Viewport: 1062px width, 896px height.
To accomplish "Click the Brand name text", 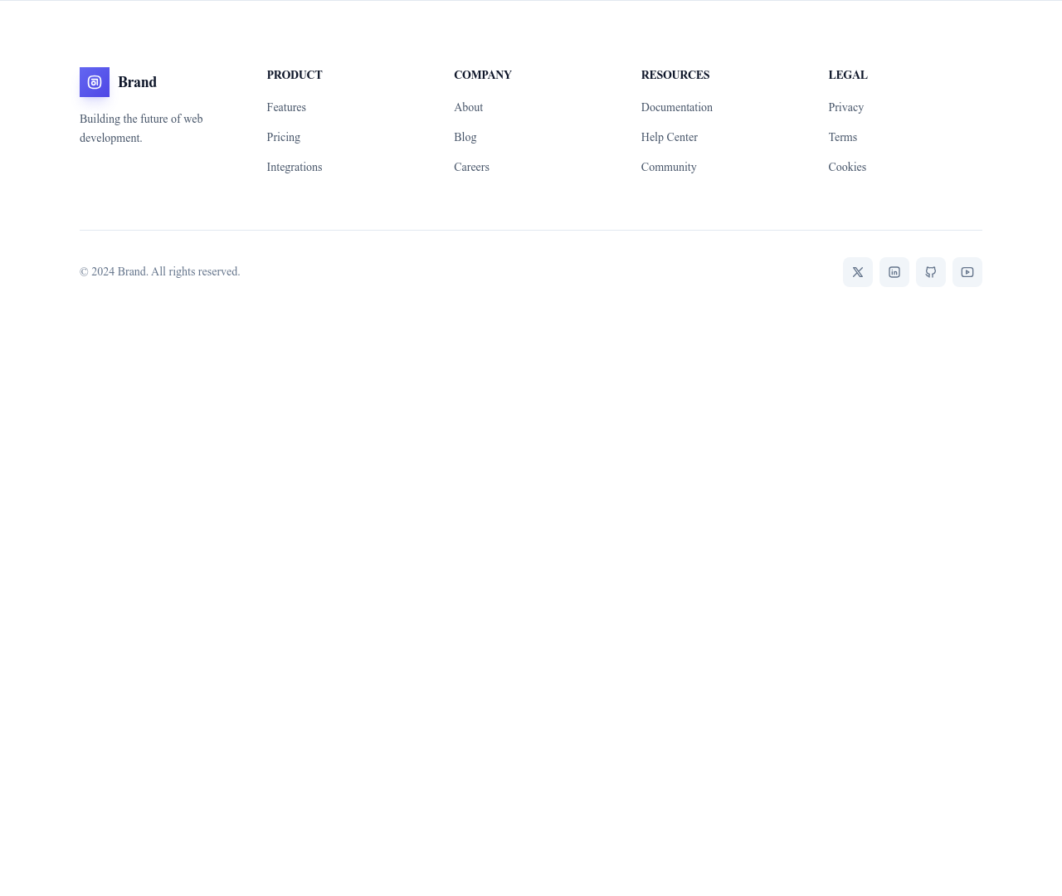I will pos(137,82).
